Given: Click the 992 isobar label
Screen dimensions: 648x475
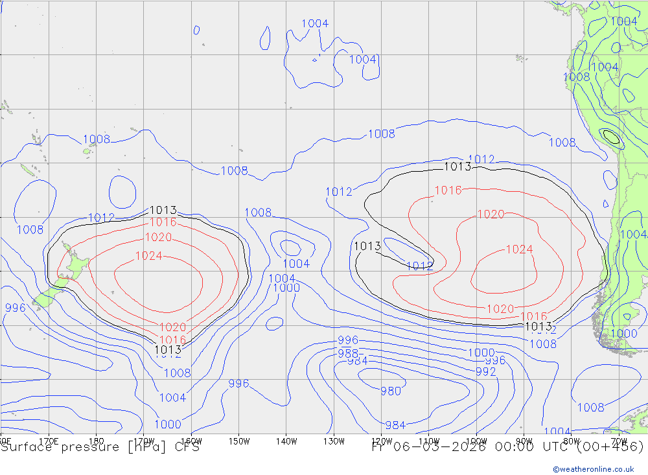Looking at the screenshot, I should (485, 372).
